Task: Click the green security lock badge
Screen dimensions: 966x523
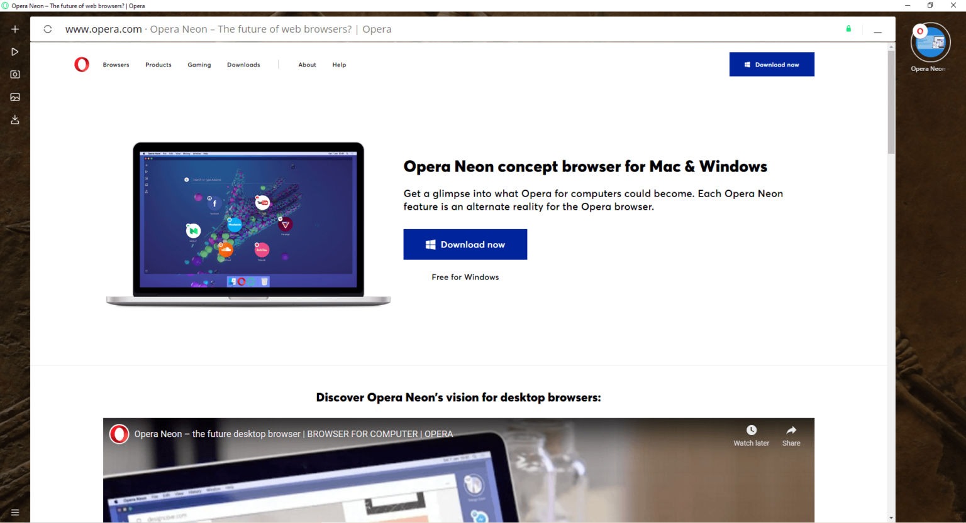Action: pos(848,28)
